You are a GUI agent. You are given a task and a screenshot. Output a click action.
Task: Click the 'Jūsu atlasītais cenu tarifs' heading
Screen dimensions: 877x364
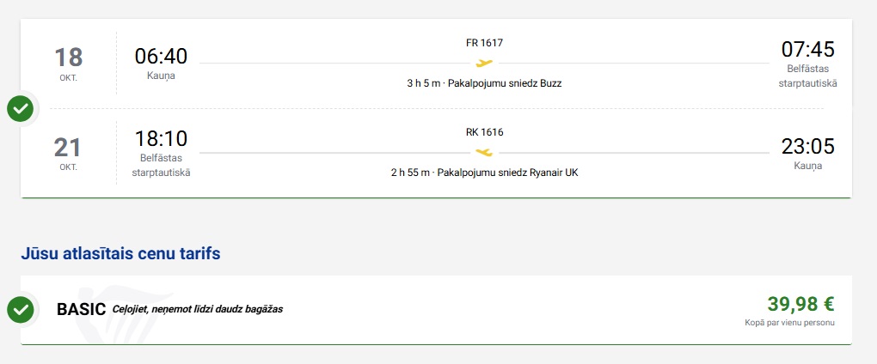tap(120, 253)
